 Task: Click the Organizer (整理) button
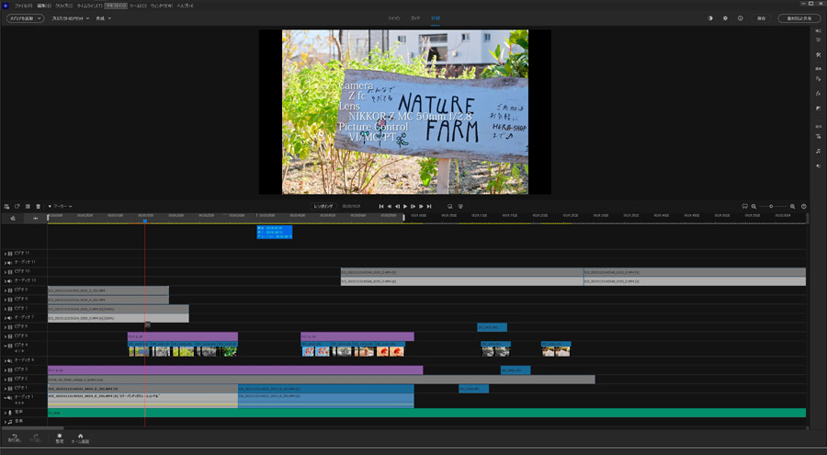point(59,438)
